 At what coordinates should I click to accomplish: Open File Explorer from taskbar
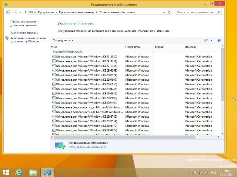click(33, 172)
